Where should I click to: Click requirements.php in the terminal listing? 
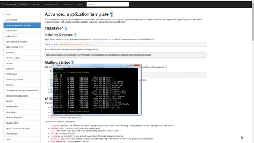[x=121, y=104]
